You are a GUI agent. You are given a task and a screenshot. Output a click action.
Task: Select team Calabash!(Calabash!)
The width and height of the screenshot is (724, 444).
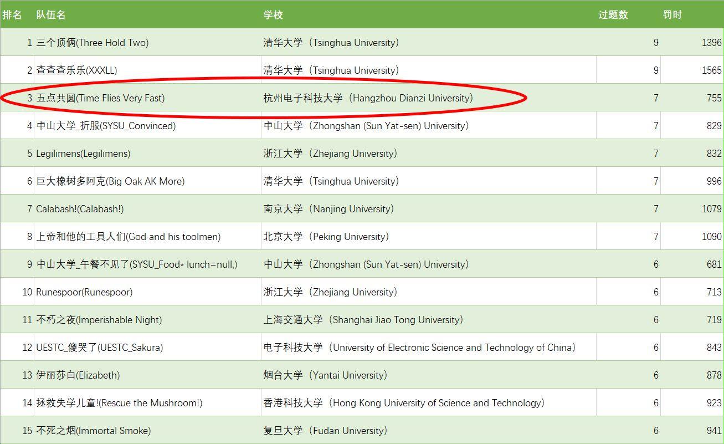click(x=80, y=209)
